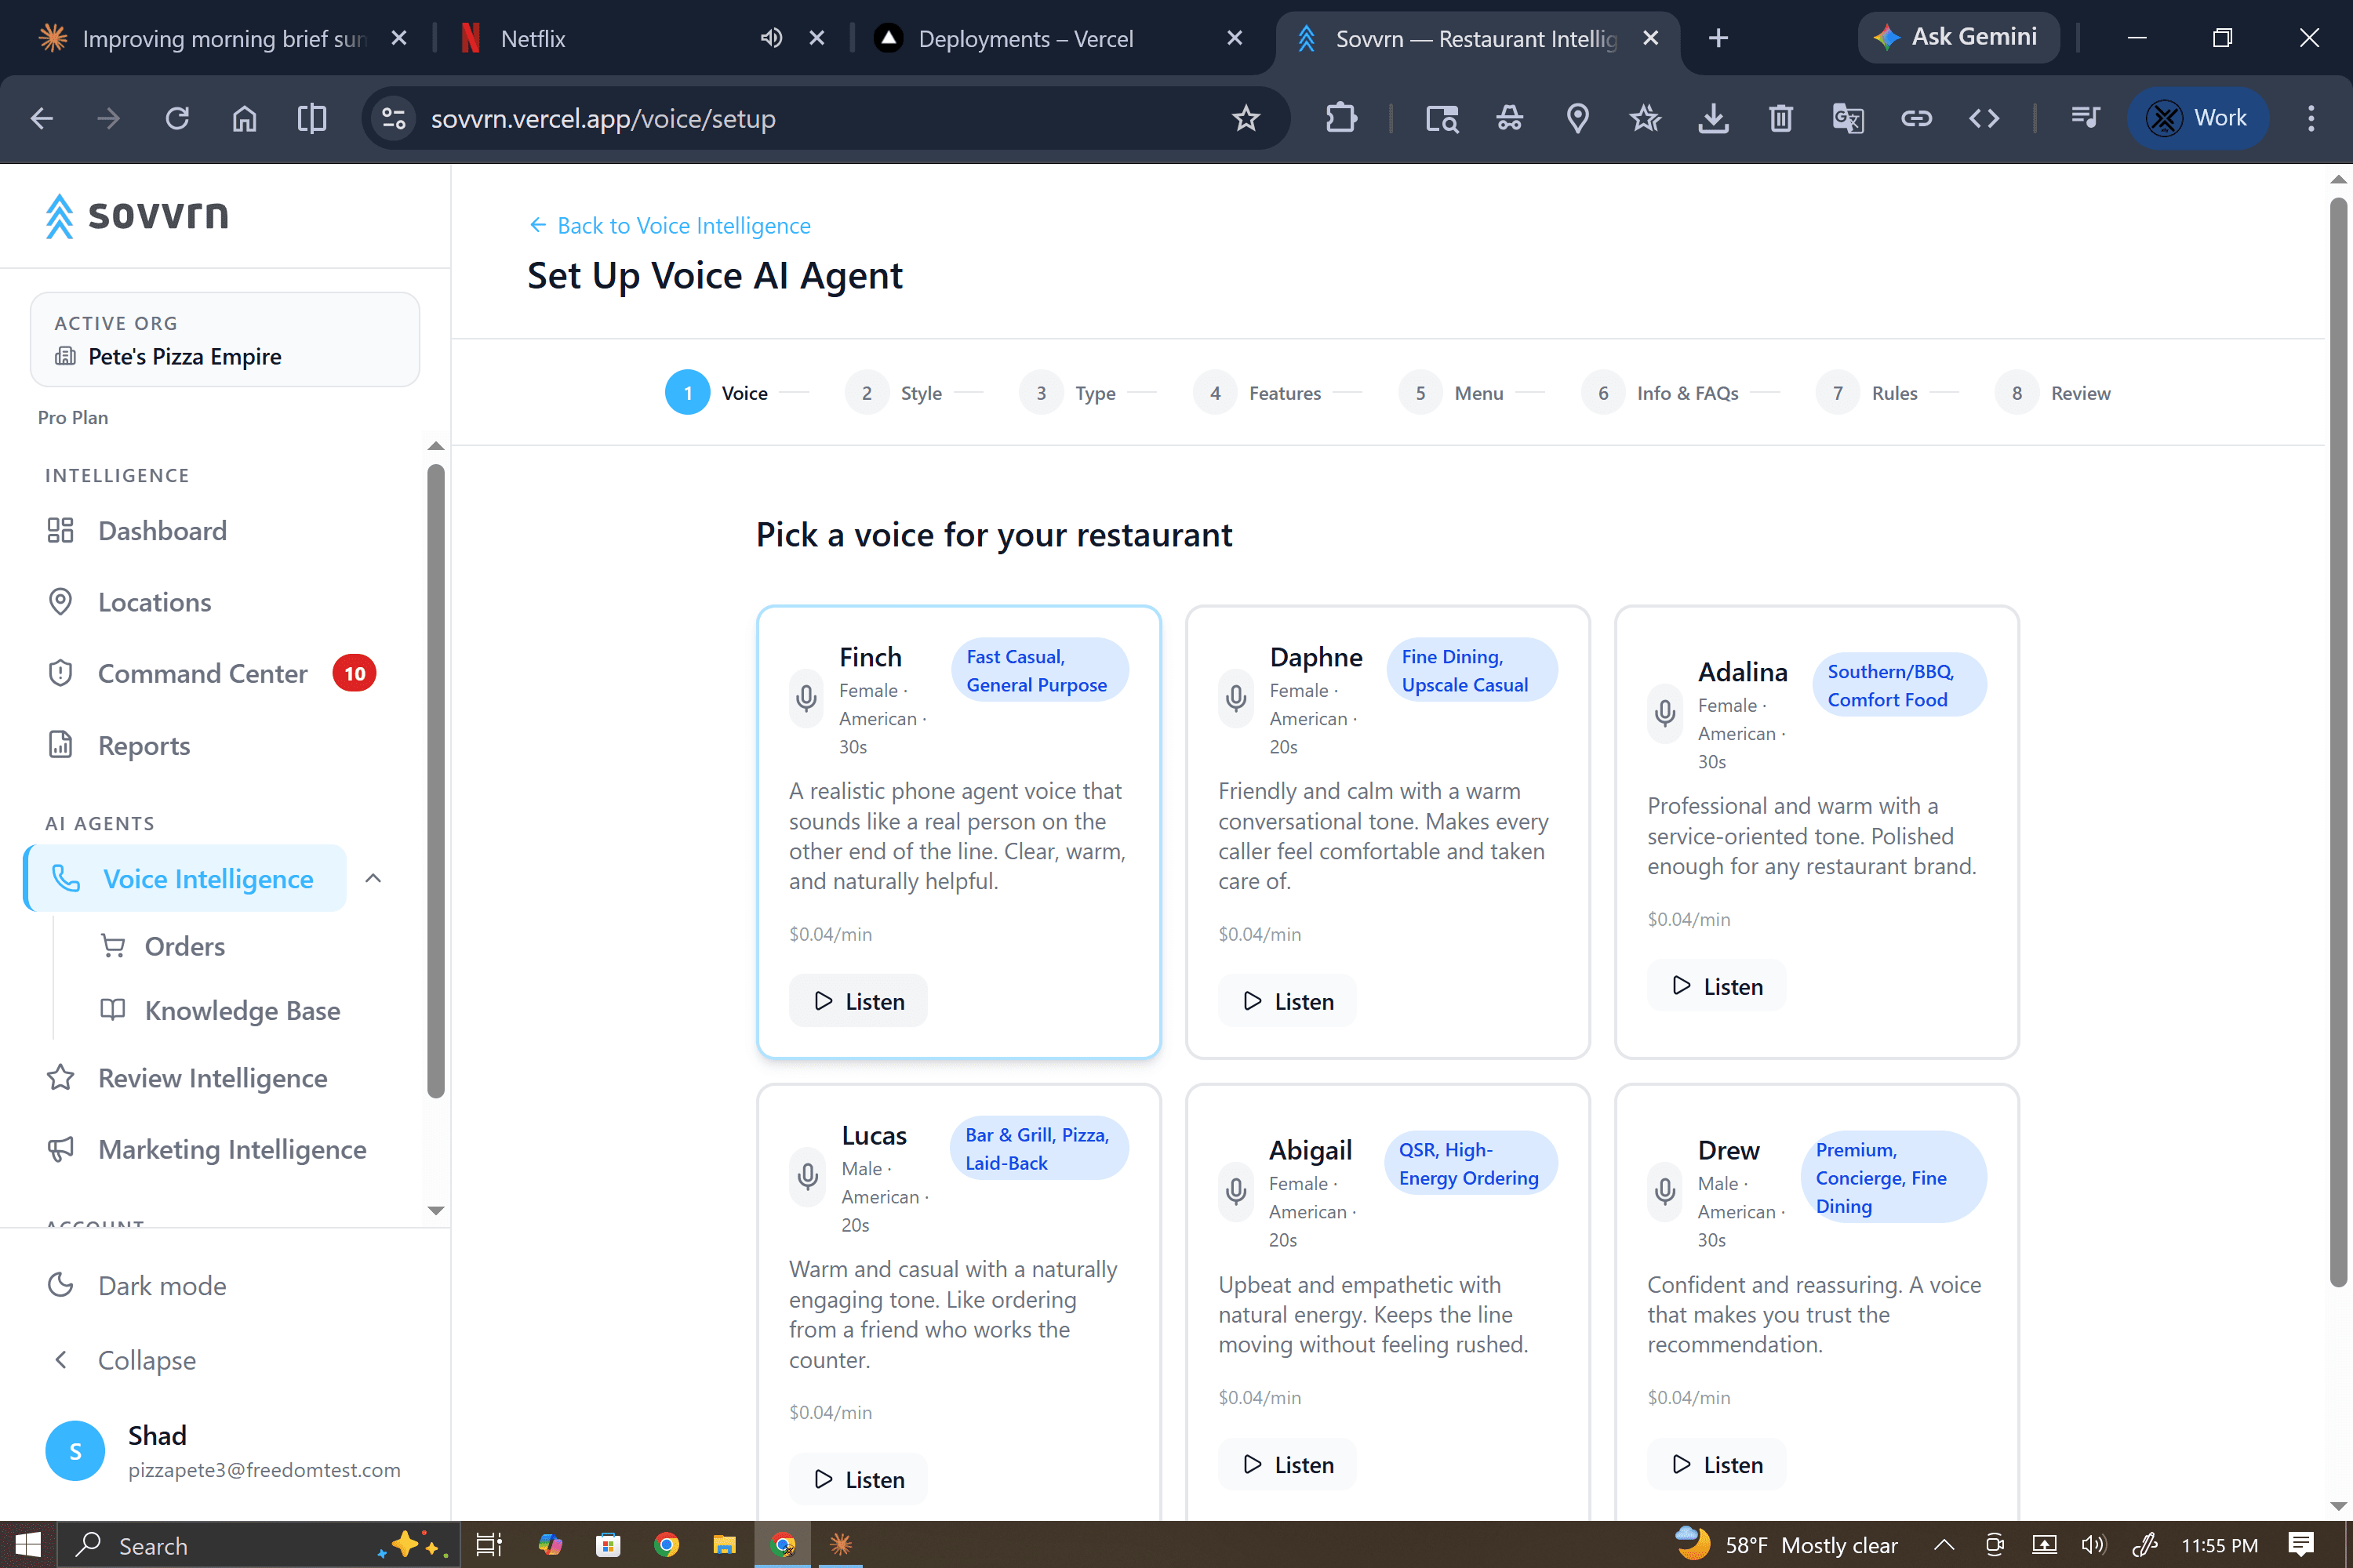Open Locations in the sidebar
Viewport: 2353px width, 1568px height.
[x=154, y=601]
